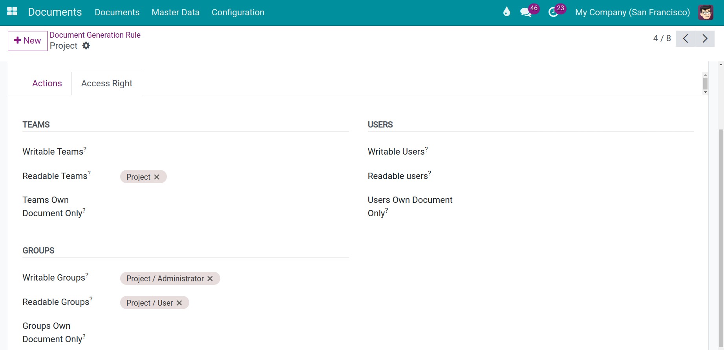Show help tooltip for Writable Teams

coord(85,149)
